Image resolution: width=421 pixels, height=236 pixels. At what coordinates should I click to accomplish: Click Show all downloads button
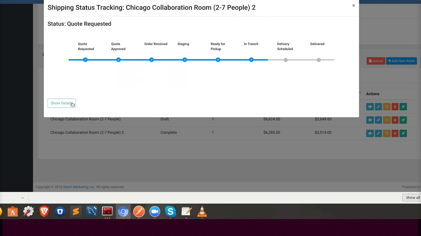(x=412, y=198)
